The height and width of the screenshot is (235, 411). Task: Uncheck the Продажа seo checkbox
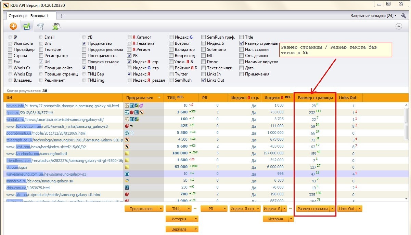coord(84,43)
